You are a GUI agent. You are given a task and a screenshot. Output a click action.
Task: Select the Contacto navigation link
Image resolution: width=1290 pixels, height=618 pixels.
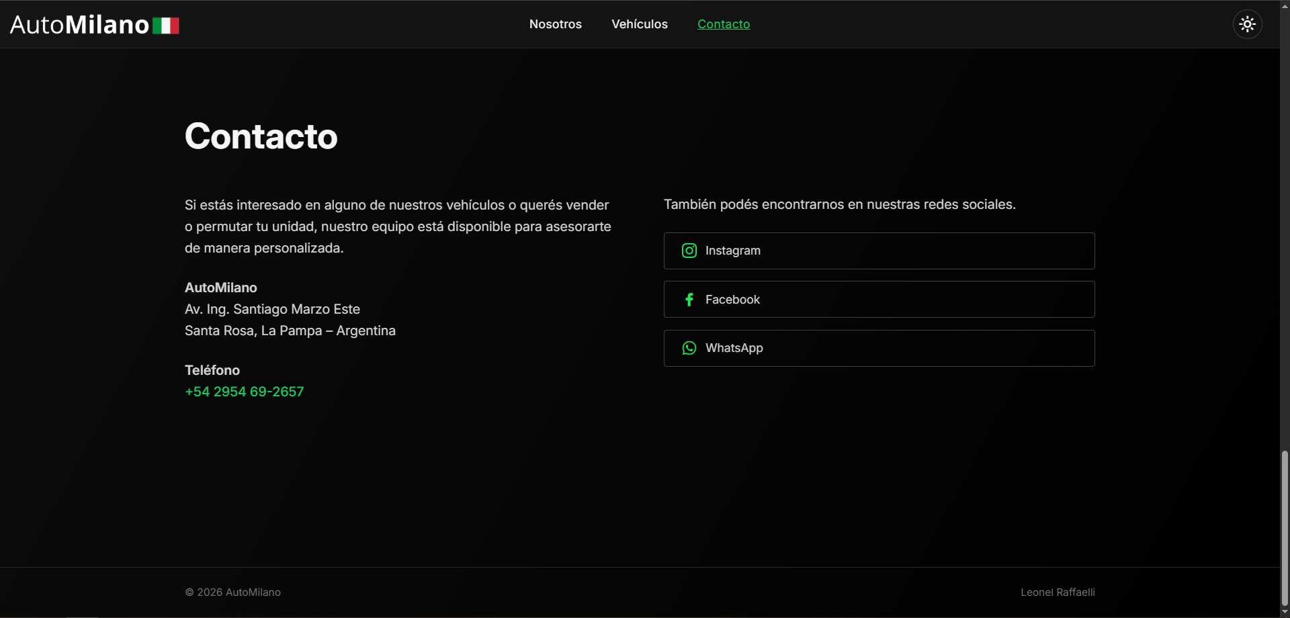723,24
